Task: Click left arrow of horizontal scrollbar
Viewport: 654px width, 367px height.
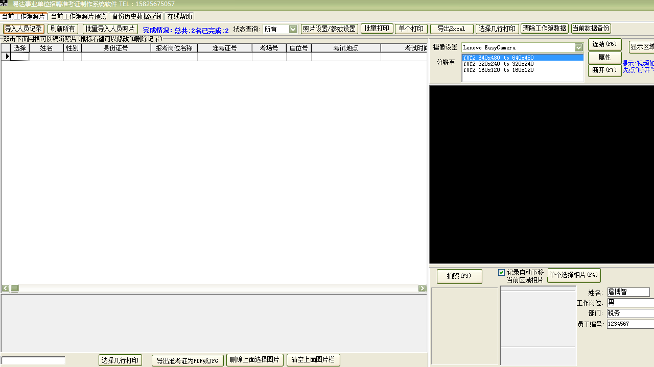Action: [x=6, y=289]
